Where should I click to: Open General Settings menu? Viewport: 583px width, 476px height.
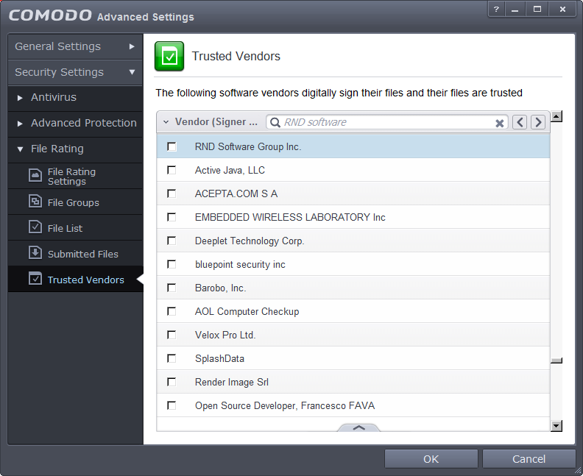tap(75, 46)
